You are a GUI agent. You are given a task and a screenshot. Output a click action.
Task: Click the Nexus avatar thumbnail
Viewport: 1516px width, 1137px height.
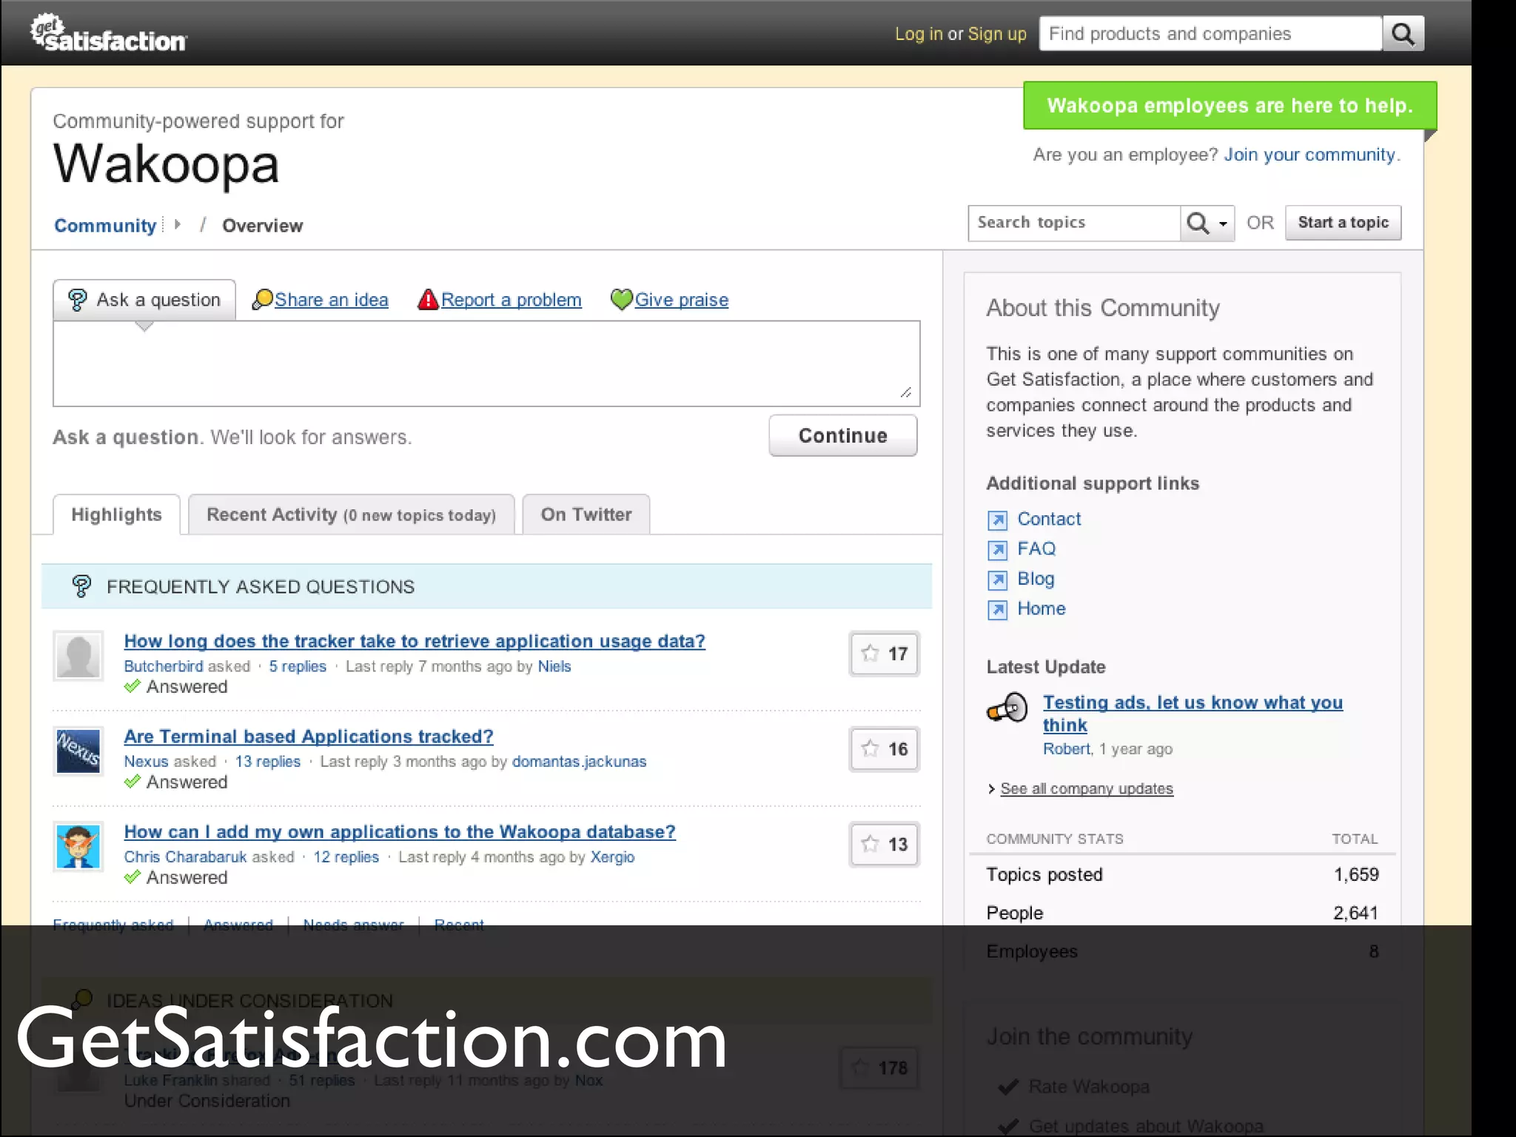coord(78,751)
